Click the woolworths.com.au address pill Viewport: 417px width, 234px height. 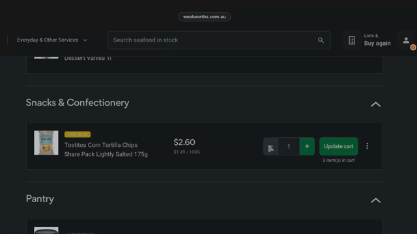click(x=204, y=17)
